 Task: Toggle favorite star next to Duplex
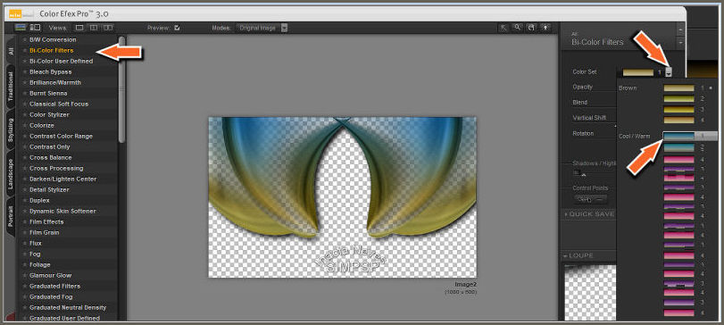coord(24,201)
